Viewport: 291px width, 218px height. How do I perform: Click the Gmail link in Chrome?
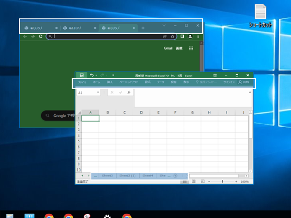pyautogui.click(x=168, y=48)
